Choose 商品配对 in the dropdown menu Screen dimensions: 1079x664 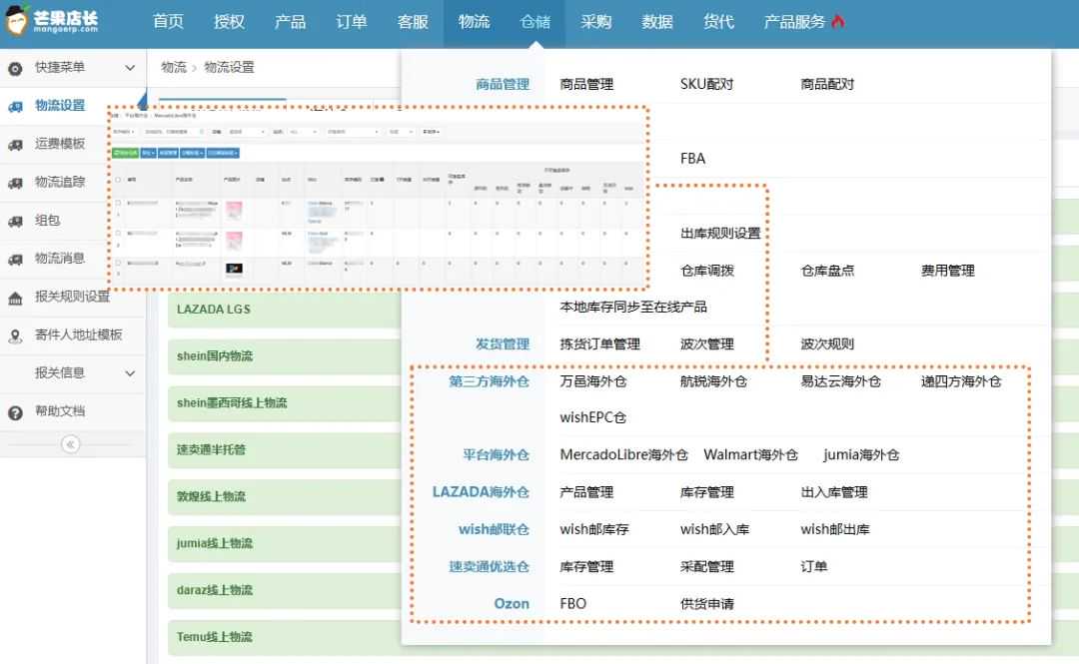(827, 84)
